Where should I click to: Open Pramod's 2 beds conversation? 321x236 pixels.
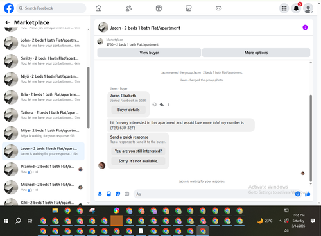(x=44, y=169)
